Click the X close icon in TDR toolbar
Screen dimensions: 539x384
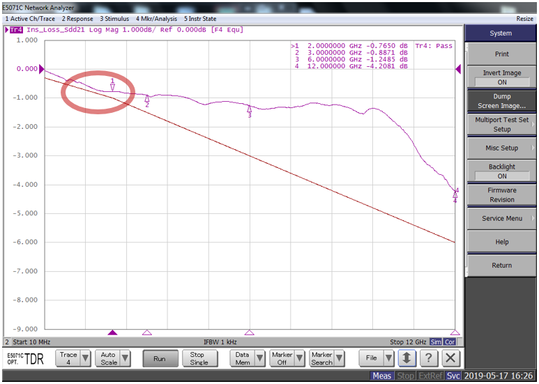pyautogui.click(x=451, y=358)
